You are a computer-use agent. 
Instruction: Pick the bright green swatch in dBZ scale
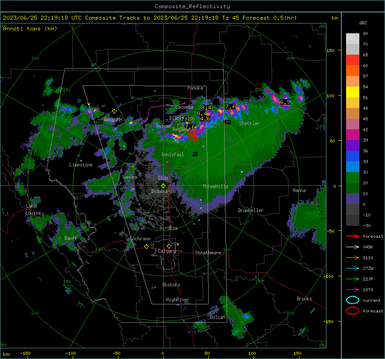click(x=352, y=177)
